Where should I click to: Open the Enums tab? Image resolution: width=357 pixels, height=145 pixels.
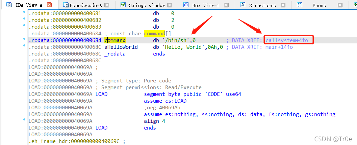(x=319, y=5)
